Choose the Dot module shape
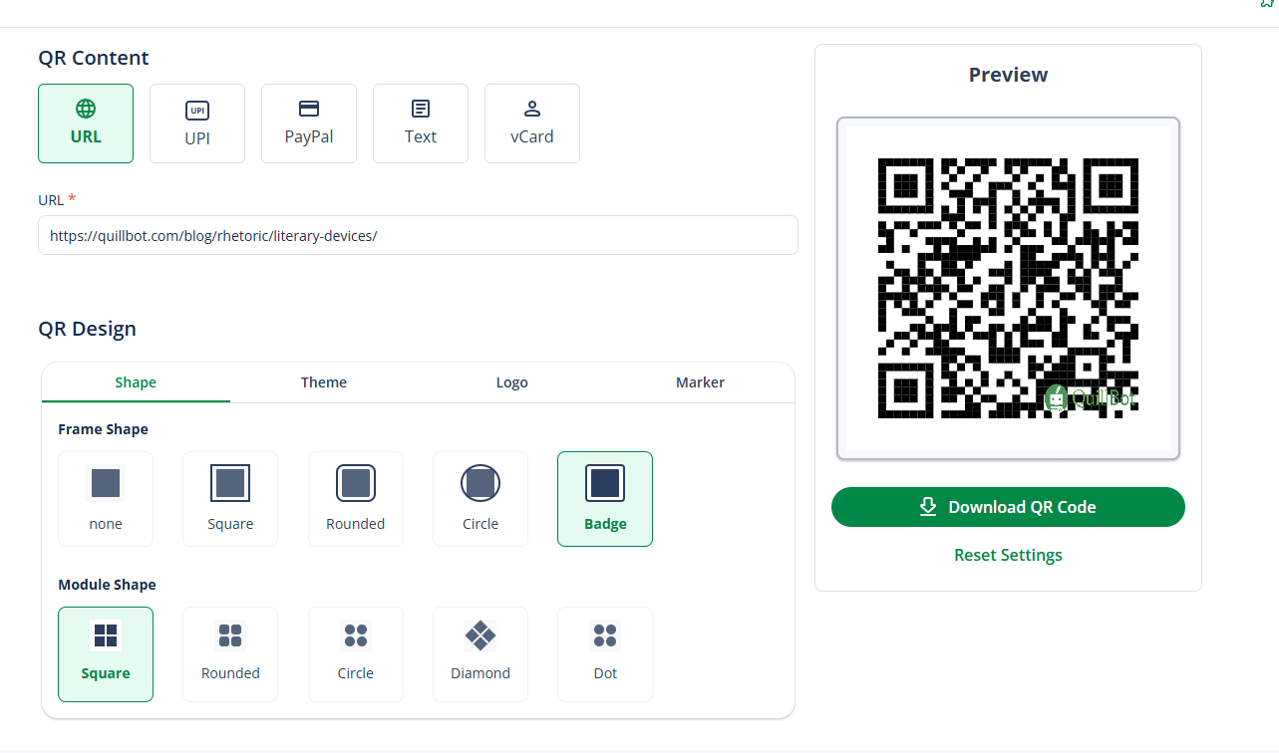The image size is (1279, 753). 605,653
